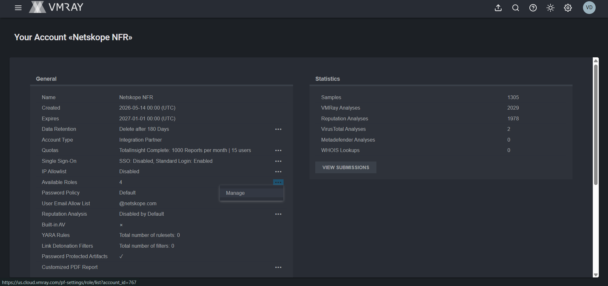This screenshot has height=286, width=608.
Task: Open the VD user avatar menu
Action: tap(589, 8)
